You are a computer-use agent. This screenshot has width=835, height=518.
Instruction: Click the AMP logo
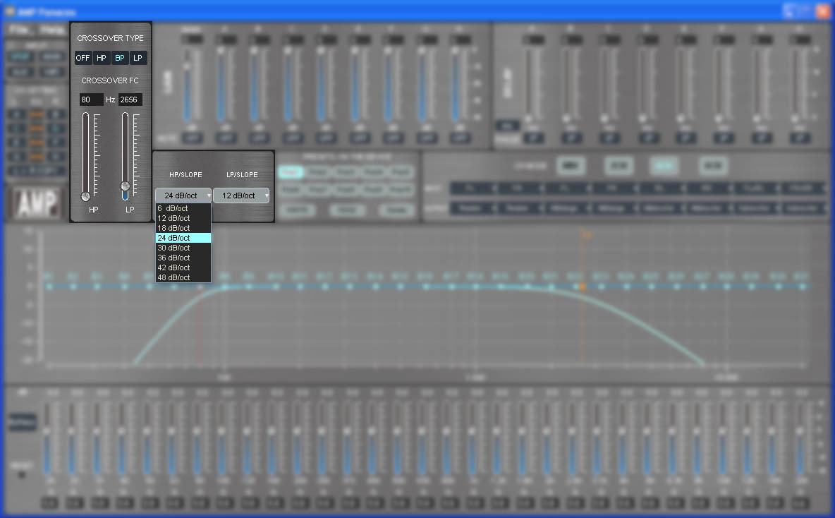coord(36,203)
